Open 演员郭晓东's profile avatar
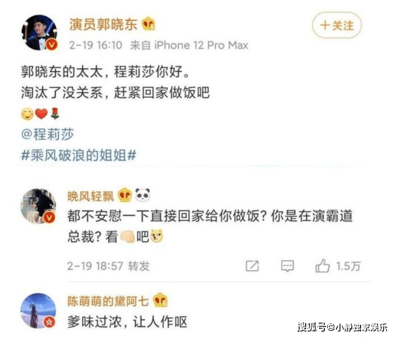This screenshot has width=396, height=337. 39,33
